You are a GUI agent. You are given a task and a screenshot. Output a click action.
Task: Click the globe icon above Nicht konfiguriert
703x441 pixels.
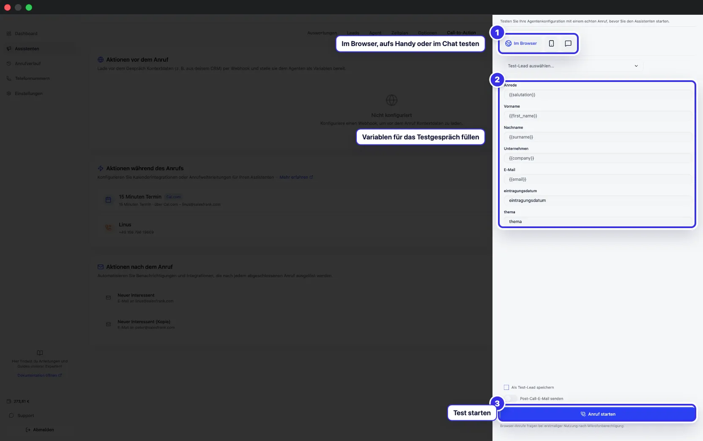(391, 100)
